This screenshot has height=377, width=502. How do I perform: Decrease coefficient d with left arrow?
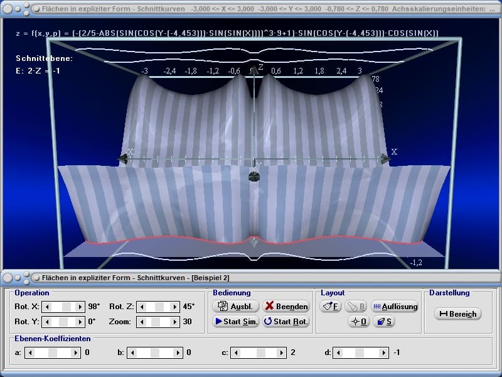pyautogui.click(x=338, y=352)
